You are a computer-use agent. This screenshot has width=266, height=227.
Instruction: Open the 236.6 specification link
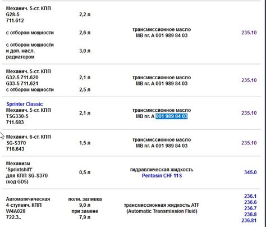tap(250, 202)
